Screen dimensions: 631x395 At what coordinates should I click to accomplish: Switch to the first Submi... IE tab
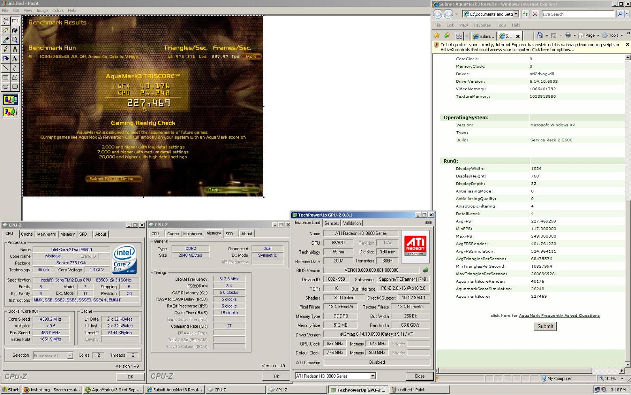483,36
